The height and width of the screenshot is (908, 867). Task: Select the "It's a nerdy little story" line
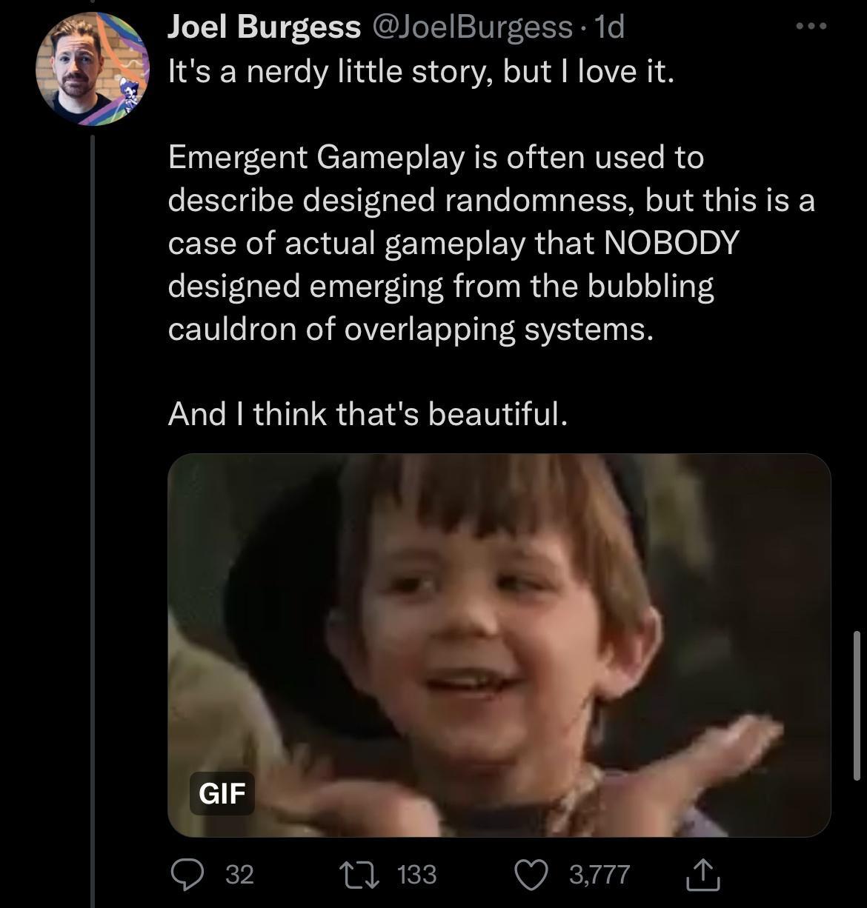(x=421, y=72)
